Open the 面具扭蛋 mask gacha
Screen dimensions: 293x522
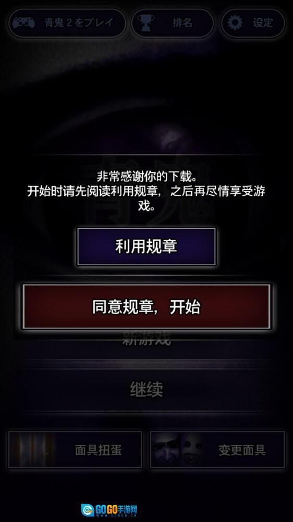tap(75, 450)
